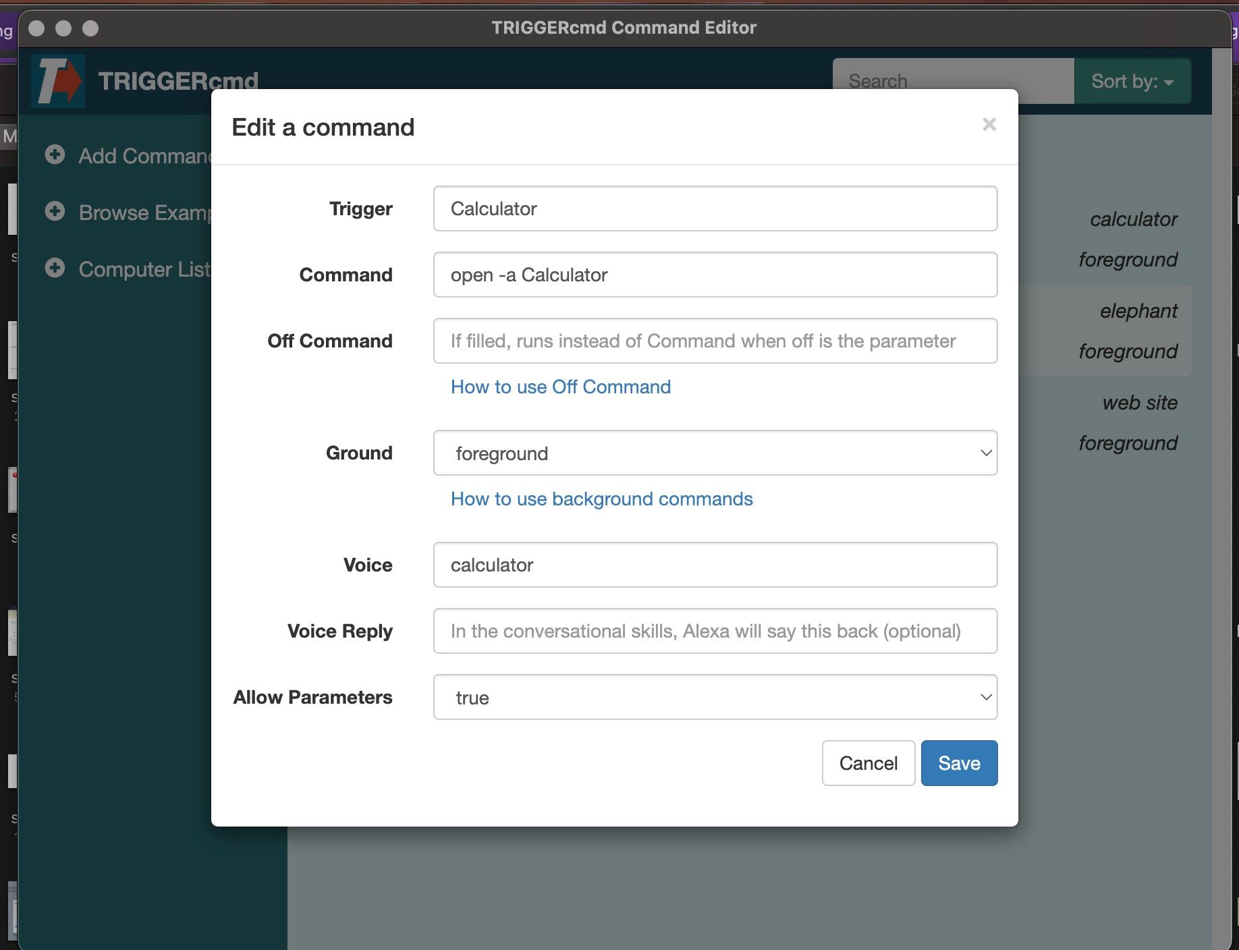Click the TRIGGERcmd brand title

tap(178, 81)
